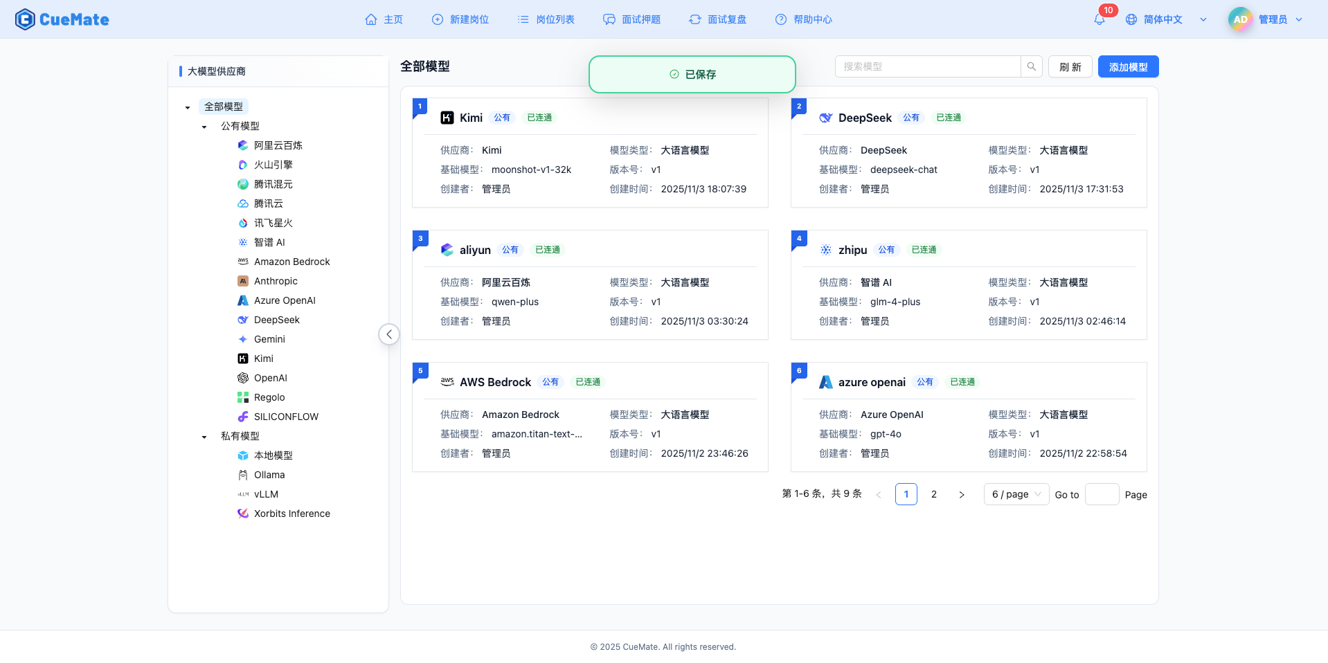The height and width of the screenshot is (663, 1328).
Task: Click the 管理员 avatar badge
Action: coord(1239,19)
